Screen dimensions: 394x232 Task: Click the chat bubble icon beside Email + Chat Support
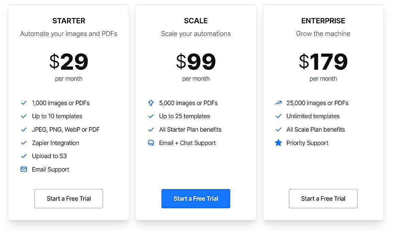point(151,143)
